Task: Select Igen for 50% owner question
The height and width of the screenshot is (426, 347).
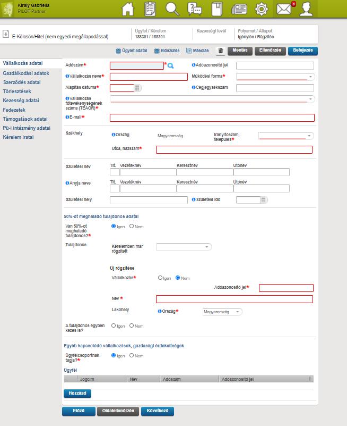Action: pos(114,226)
